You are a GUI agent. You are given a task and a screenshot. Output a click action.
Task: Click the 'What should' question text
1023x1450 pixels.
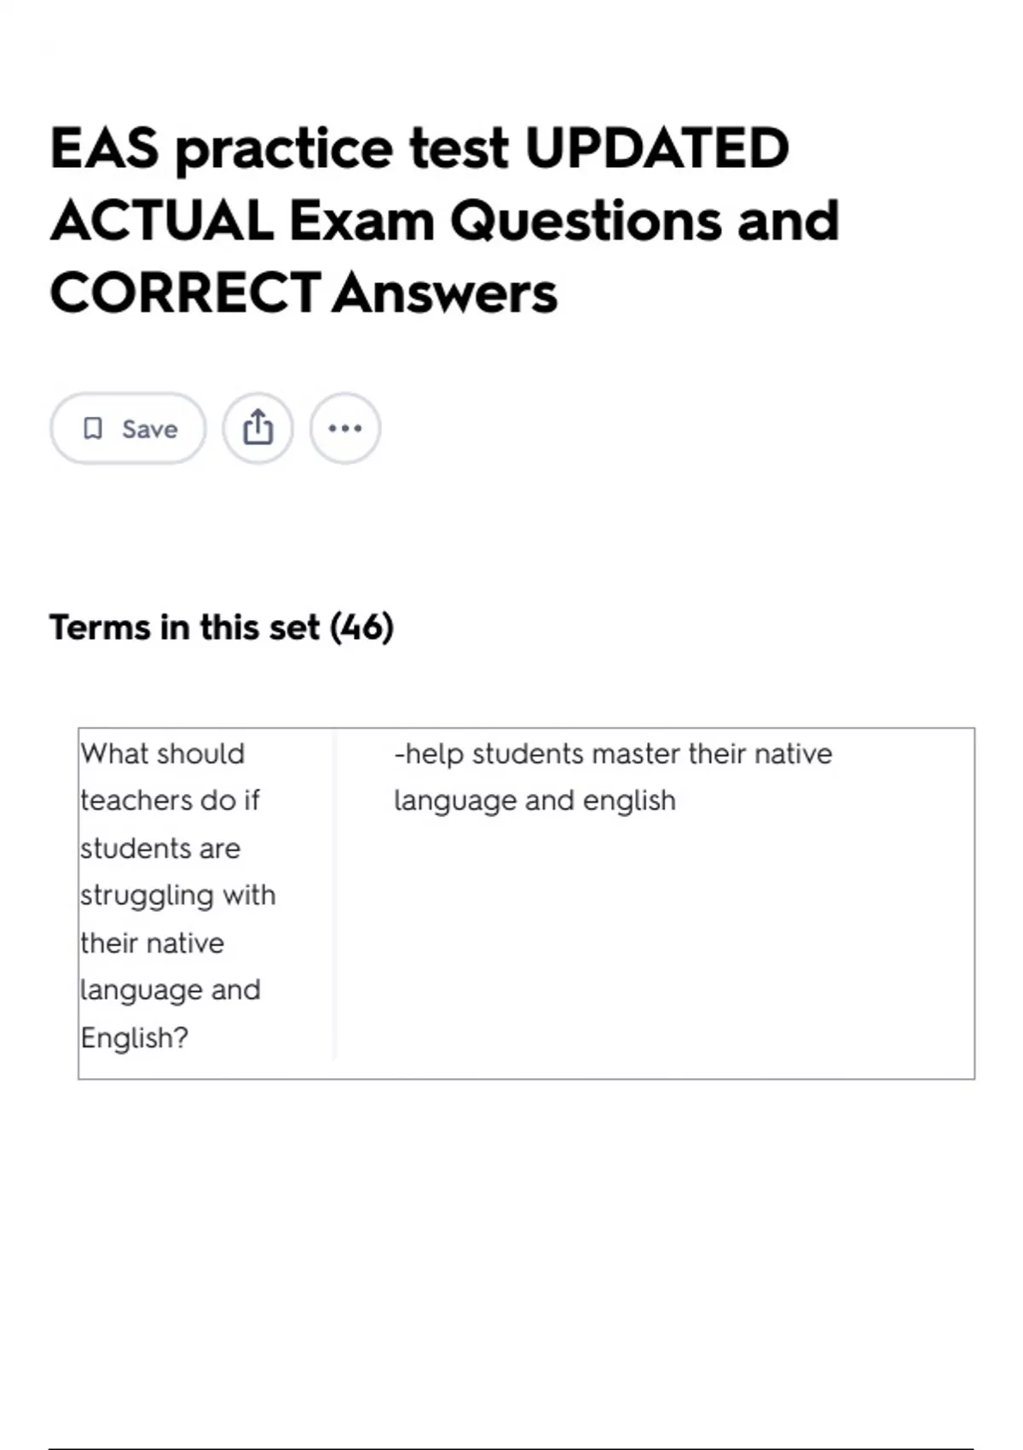(163, 754)
